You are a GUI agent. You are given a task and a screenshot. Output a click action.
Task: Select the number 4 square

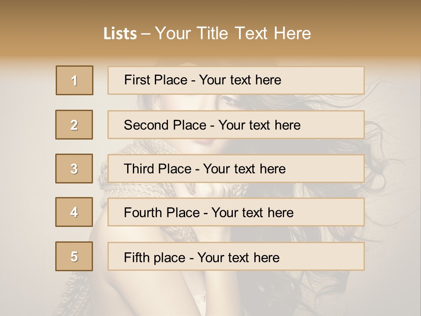point(74,212)
